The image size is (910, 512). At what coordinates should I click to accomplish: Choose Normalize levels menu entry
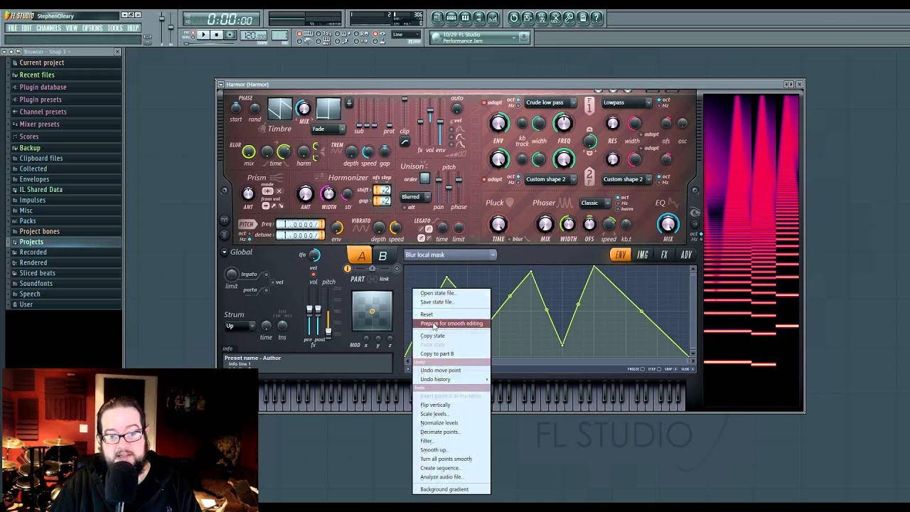[x=451, y=422]
